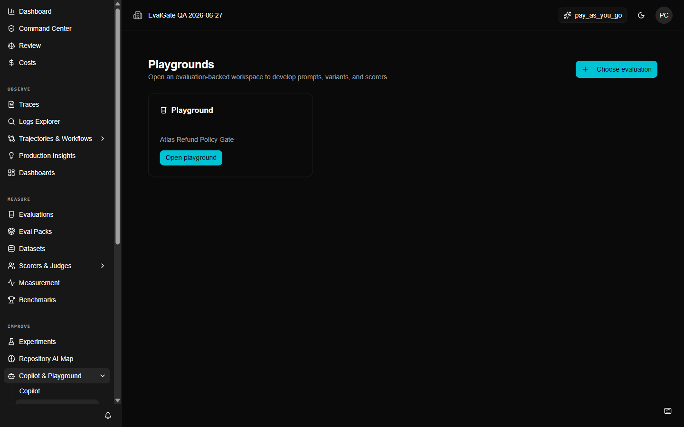
Task: Click the beaker icon on Playground card
Action: click(x=163, y=110)
